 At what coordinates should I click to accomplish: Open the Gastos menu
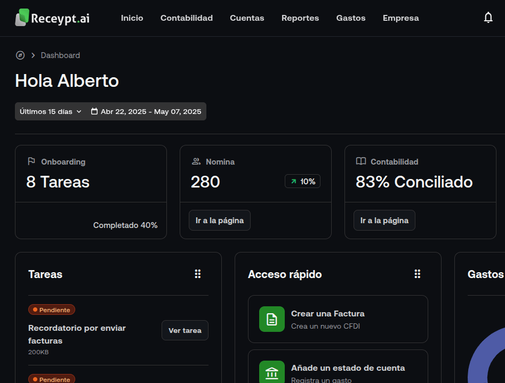351,18
